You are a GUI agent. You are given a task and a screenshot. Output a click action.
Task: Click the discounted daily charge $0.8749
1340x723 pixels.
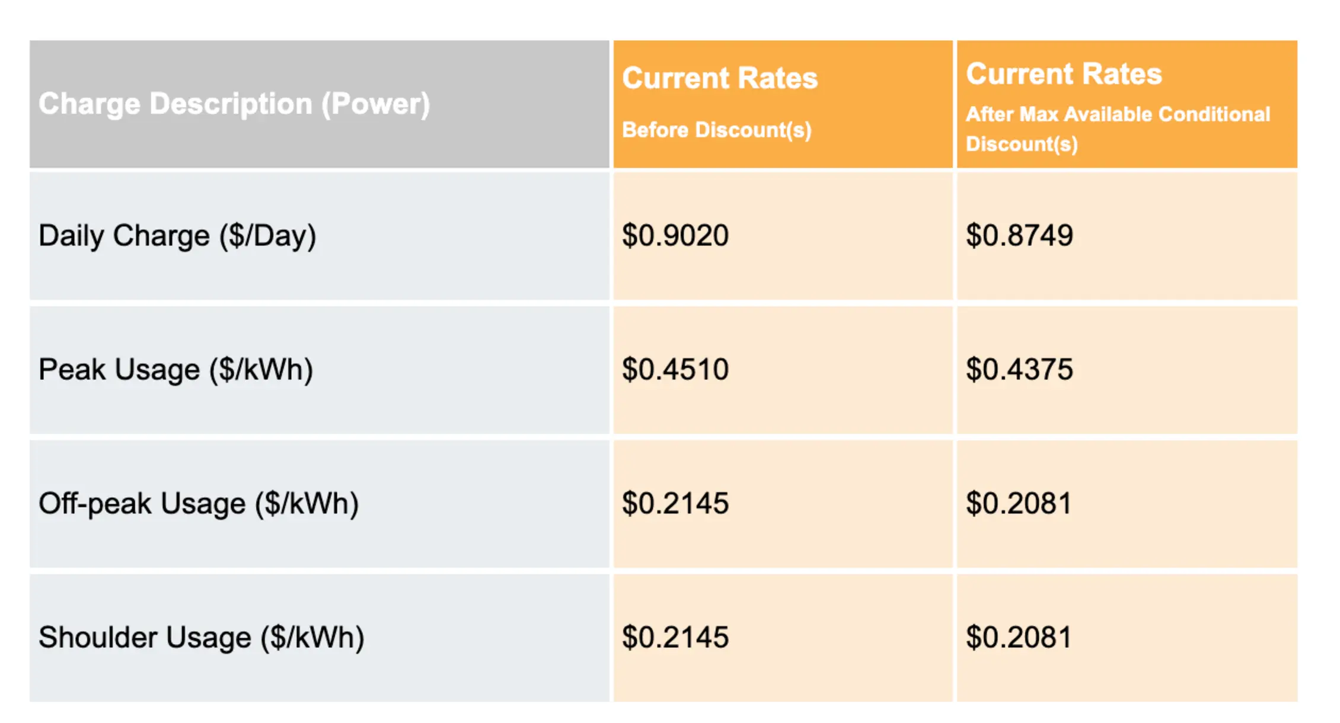click(x=1019, y=236)
